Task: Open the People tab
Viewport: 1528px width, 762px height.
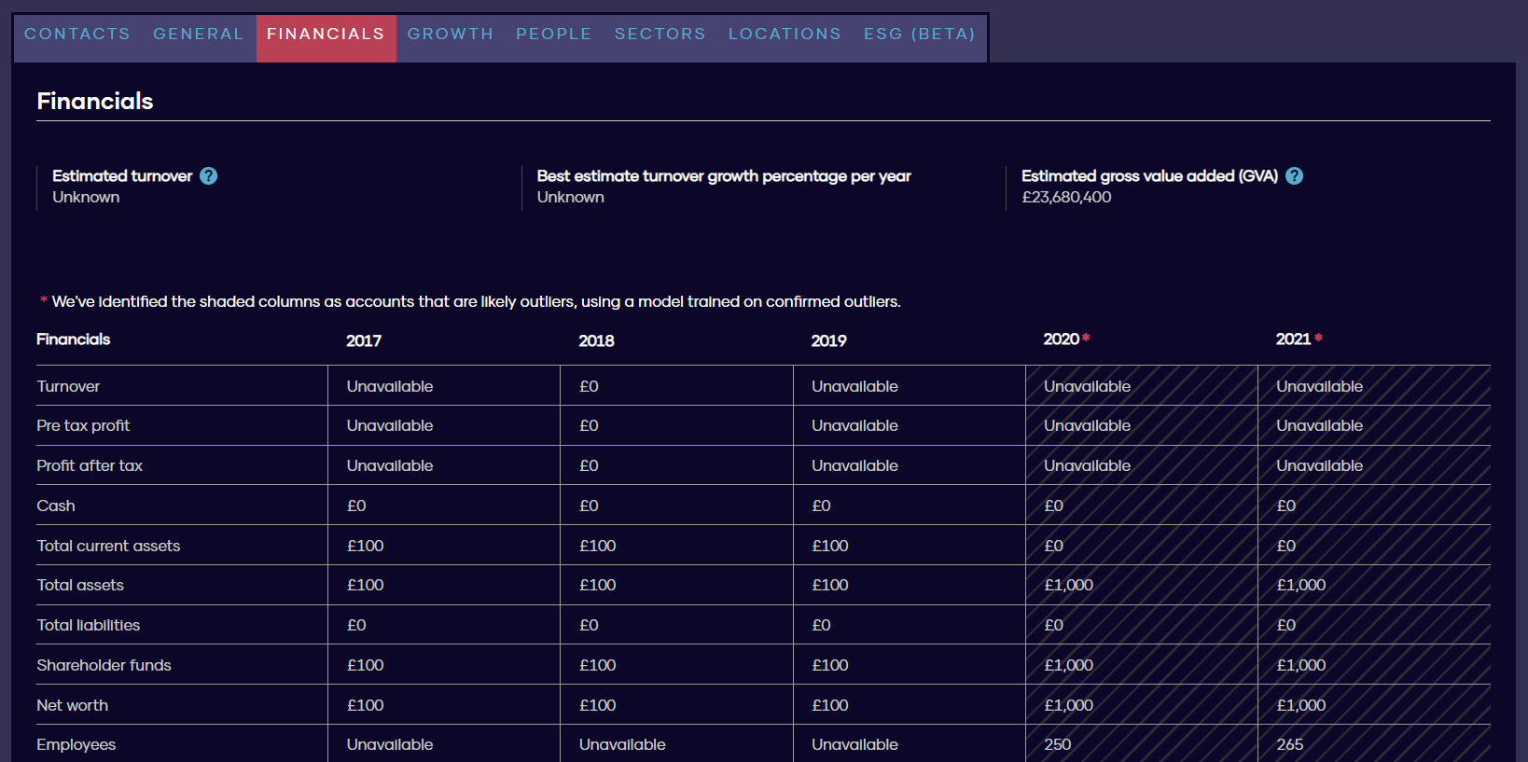Action: click(554, 35)
